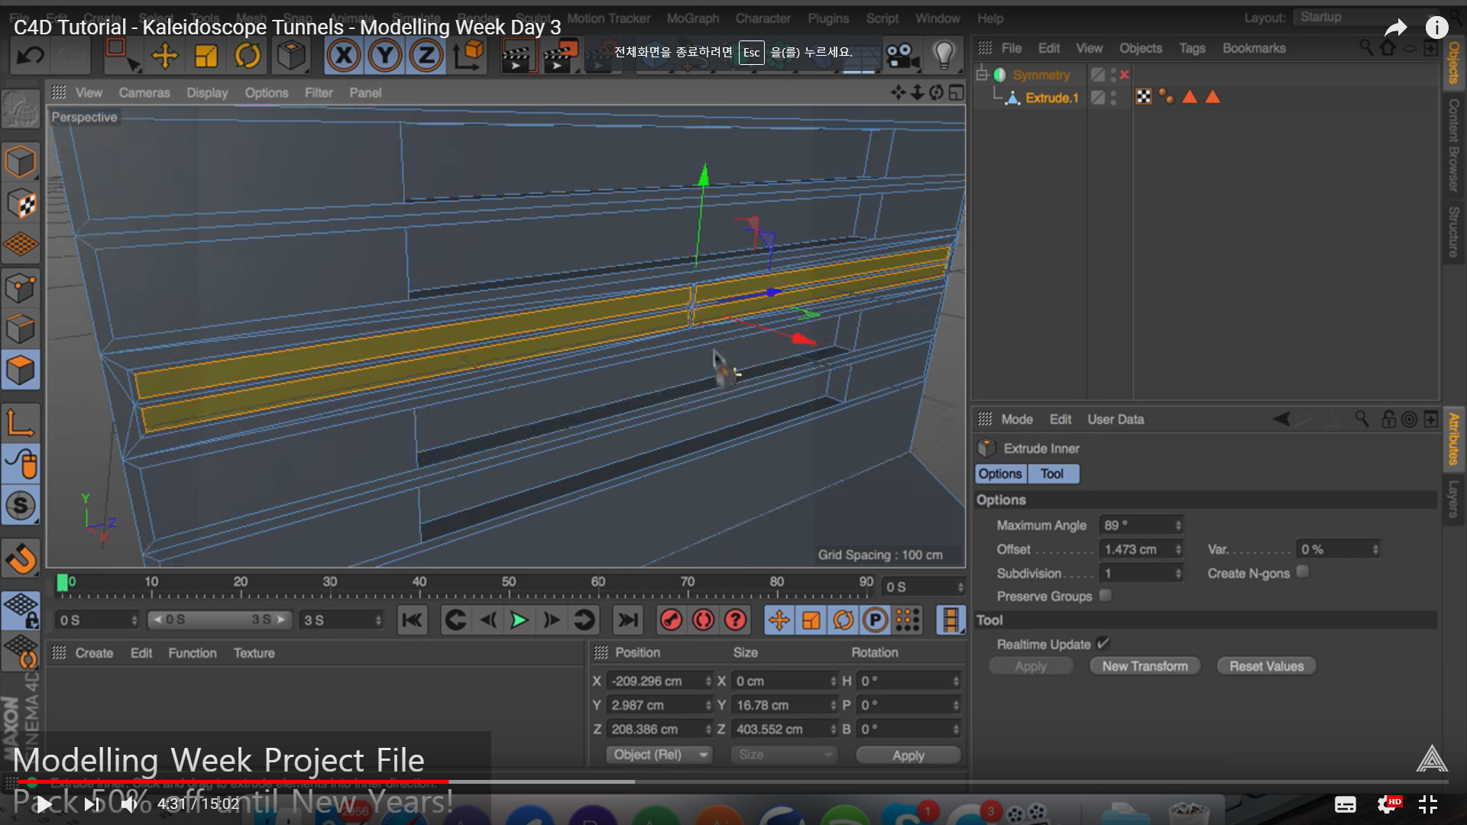Image resolution: width=1467 pixels, height=825 pixels.
Task: Open the Object (Rel) dropdown
Action: [659, 755]
